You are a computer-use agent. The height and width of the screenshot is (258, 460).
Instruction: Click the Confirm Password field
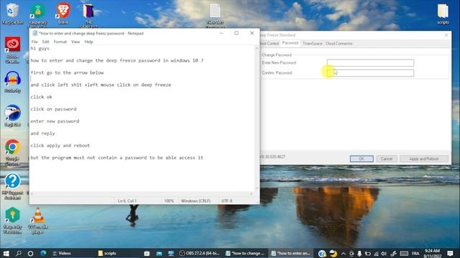[370, 73]
